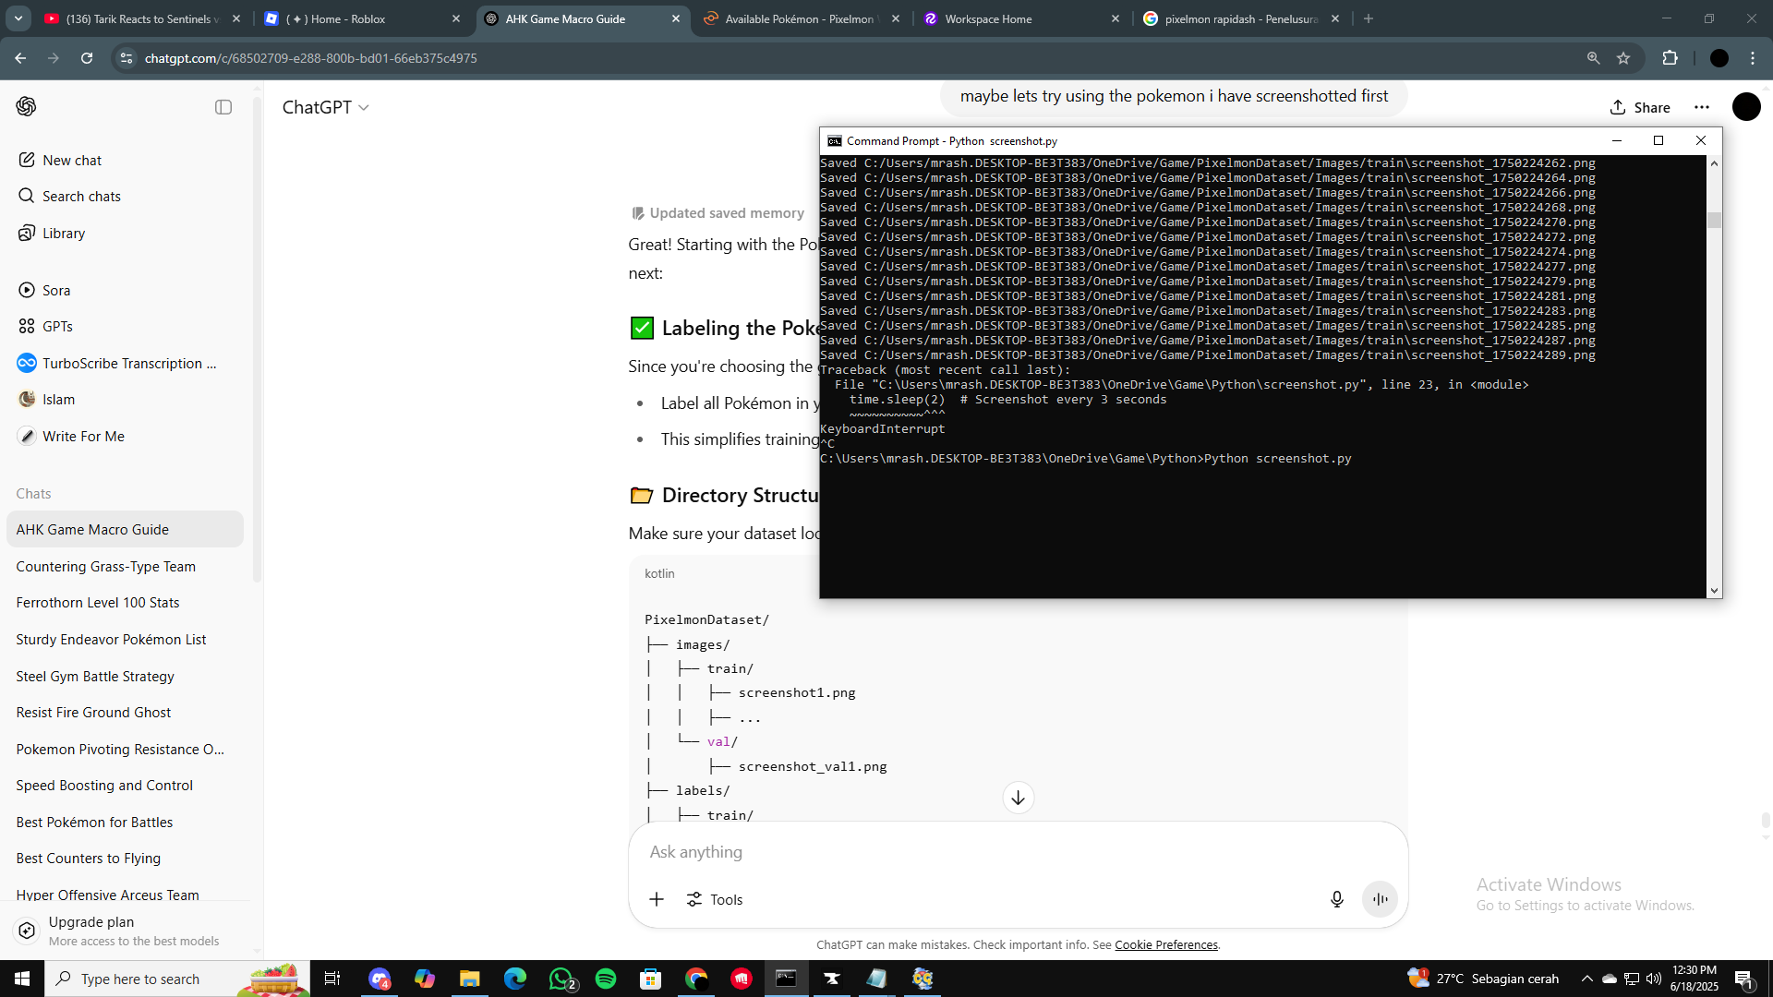Switch to the pixelmon rapidash Google tab
This screenshot has height=997, width=1773.
(1240, 18)
